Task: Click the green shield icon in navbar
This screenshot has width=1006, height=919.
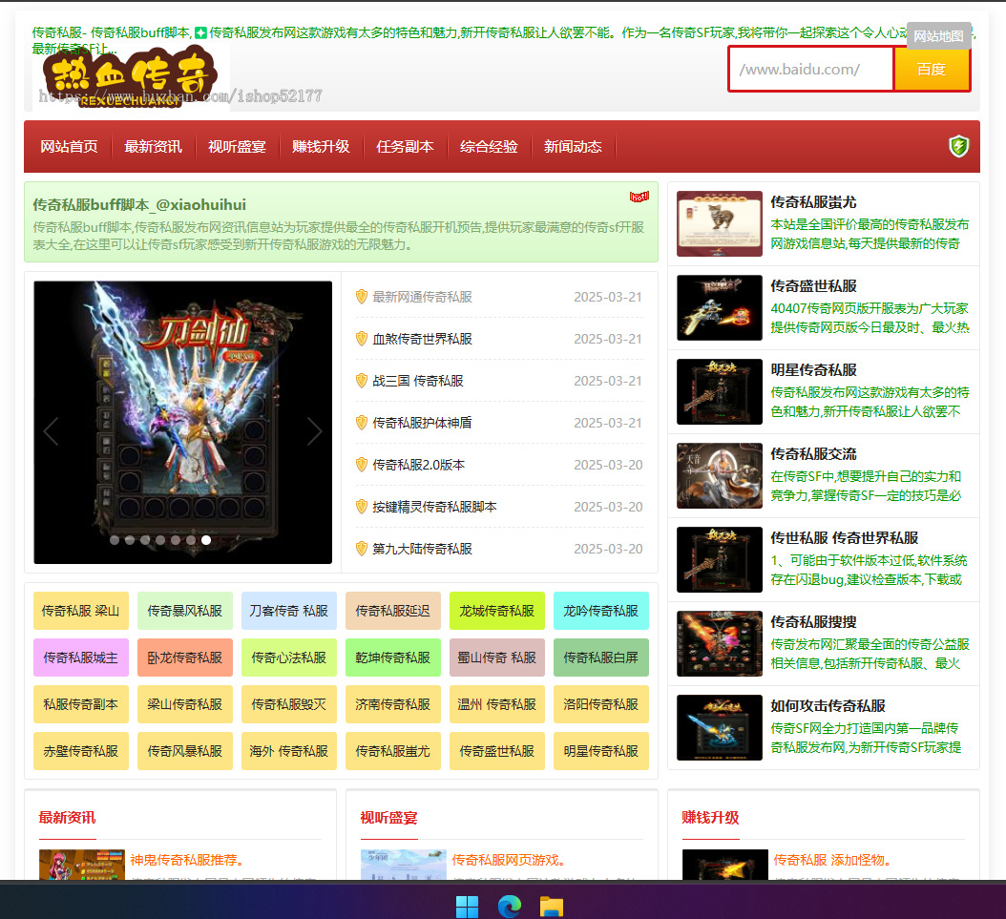Action: tap(958, 146)
